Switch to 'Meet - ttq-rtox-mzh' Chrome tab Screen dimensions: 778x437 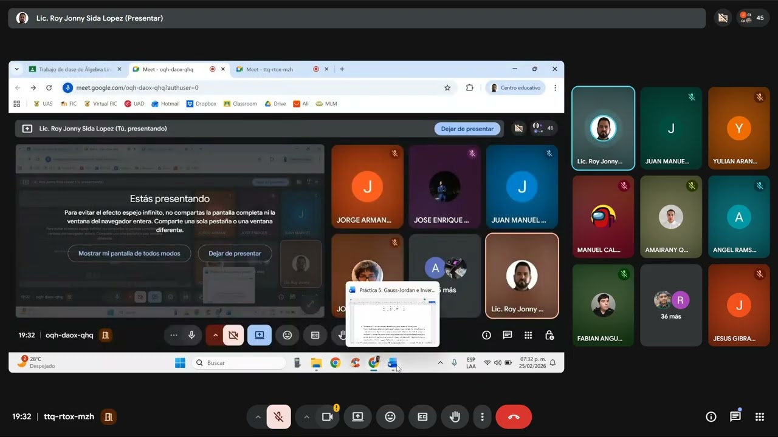pos(270,69)
